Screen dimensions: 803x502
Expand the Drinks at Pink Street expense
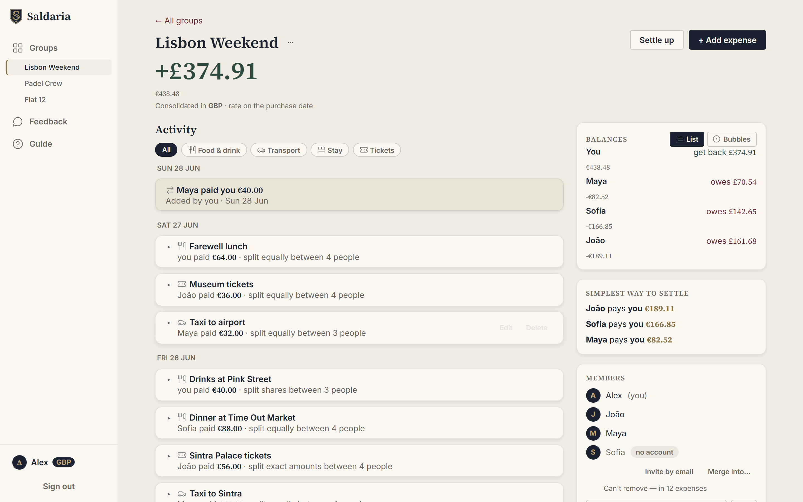point(169,380)
